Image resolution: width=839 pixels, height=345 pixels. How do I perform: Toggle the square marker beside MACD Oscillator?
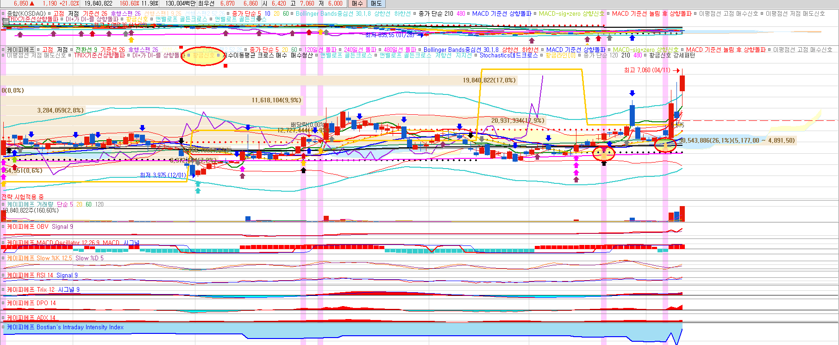pyautogui.click(x=3, y=243)
